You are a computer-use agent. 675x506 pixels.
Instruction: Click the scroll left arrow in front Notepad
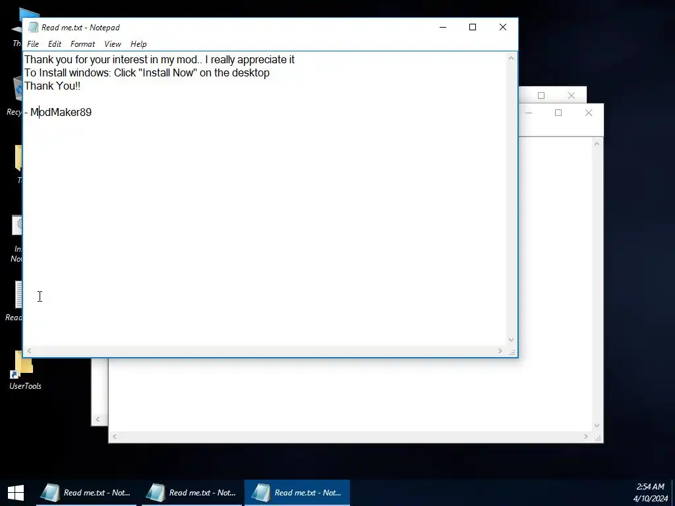click(29, 351)
